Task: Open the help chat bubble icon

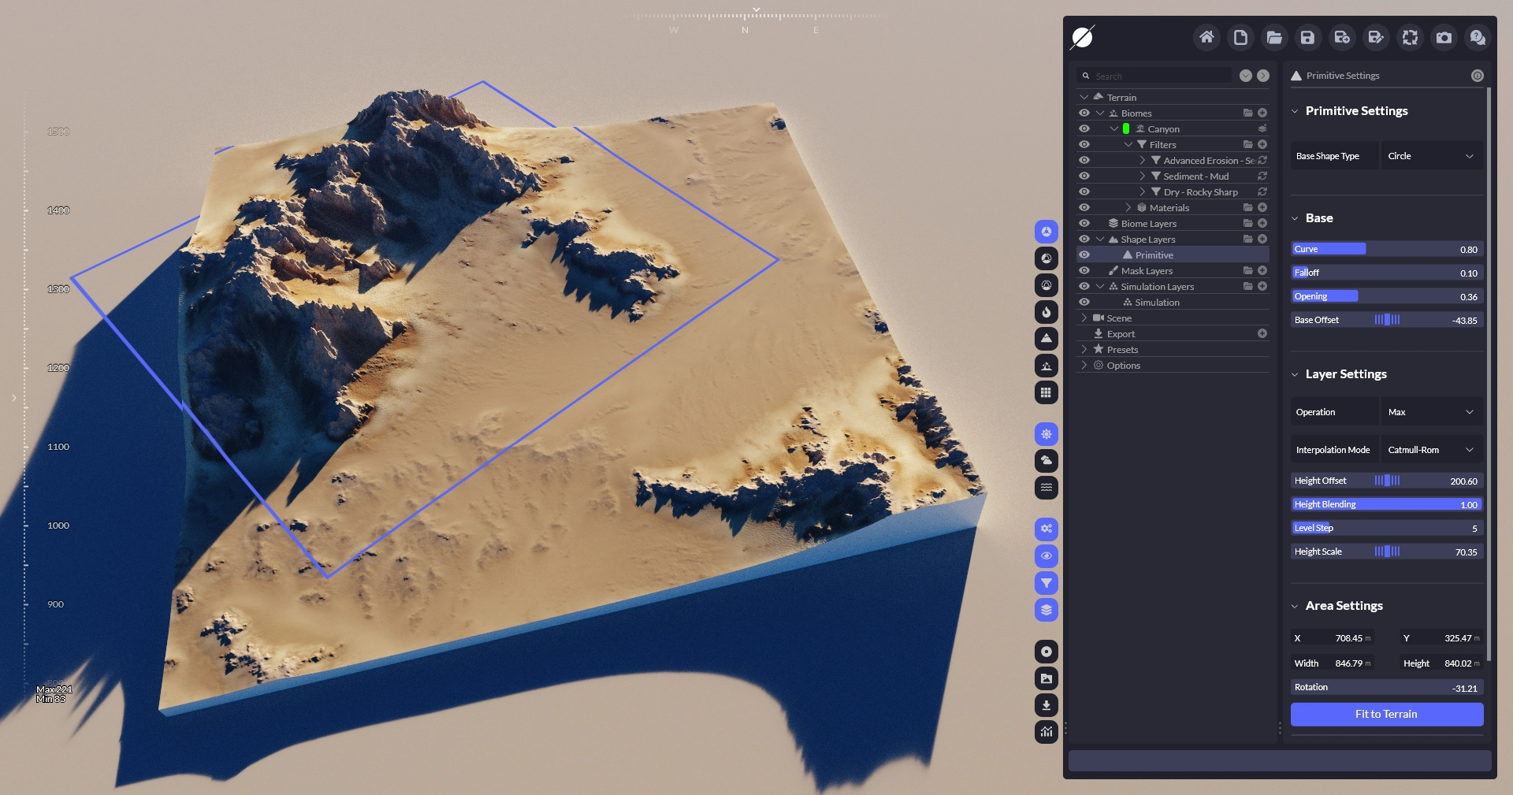Action: coord(1478,37)
